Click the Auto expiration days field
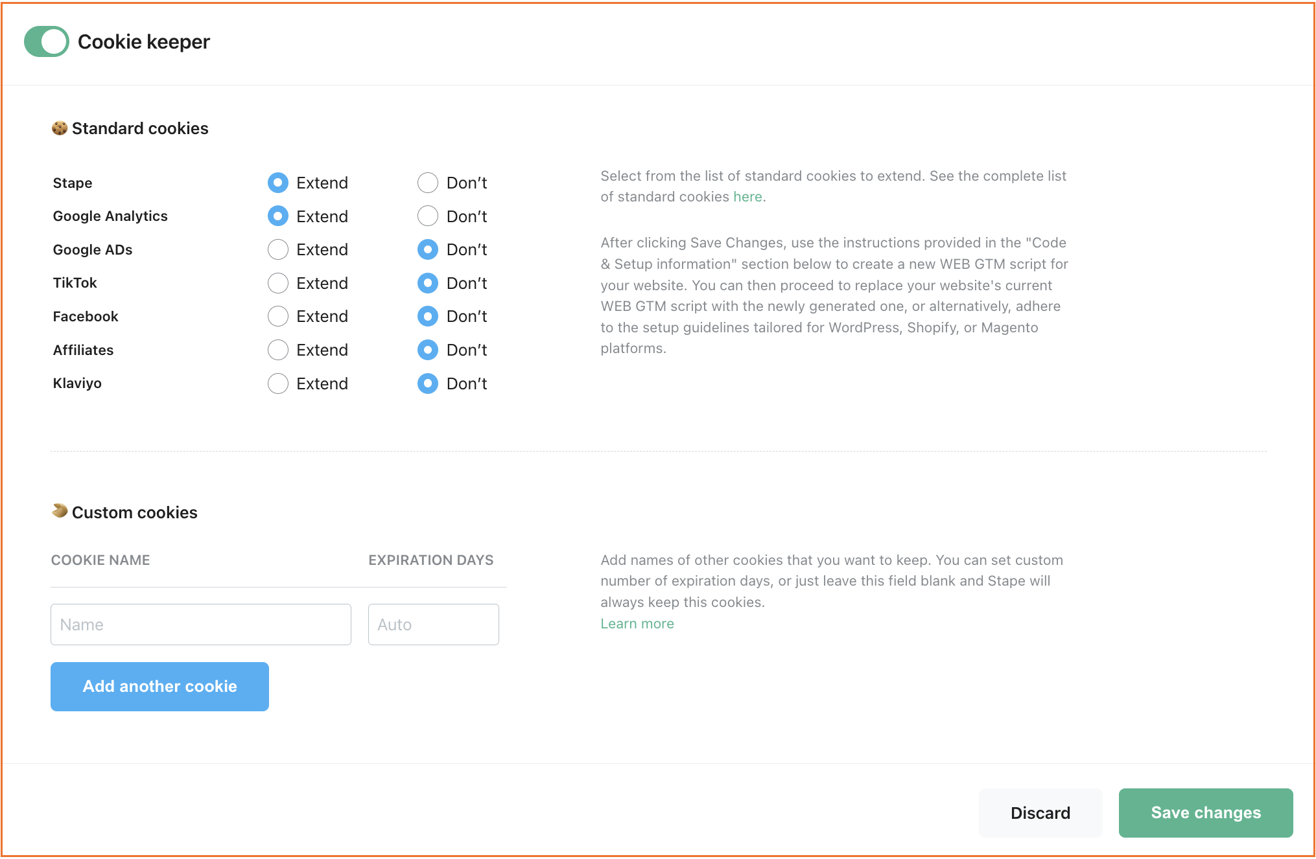The image size is (1316, 859). point(434,624)
